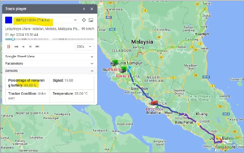Click the picture icon beside the crosshair

click(91, 20)
